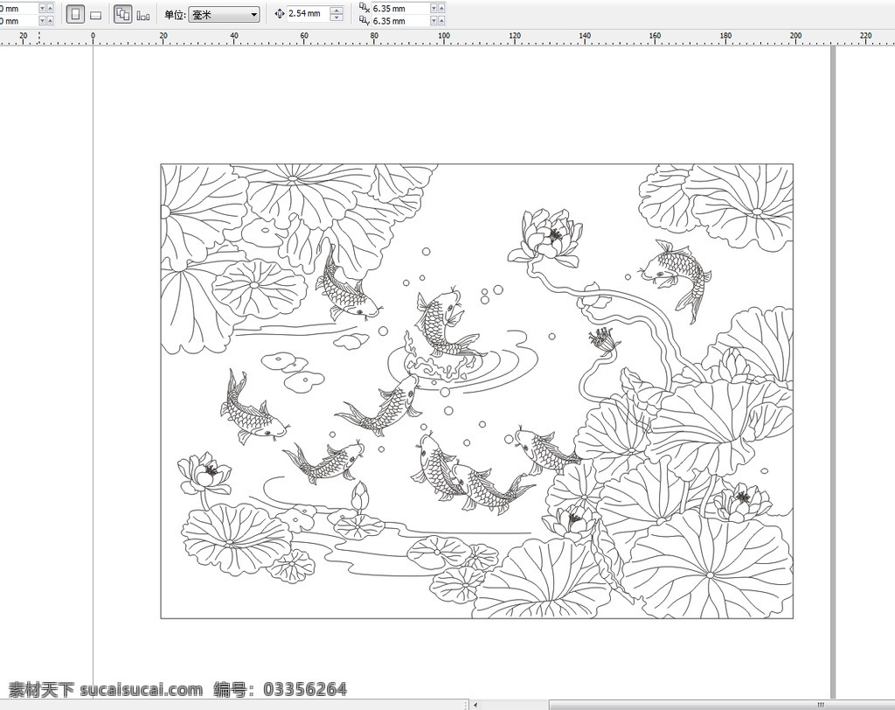Increase page width with up arrow

[x=50, y=9]
